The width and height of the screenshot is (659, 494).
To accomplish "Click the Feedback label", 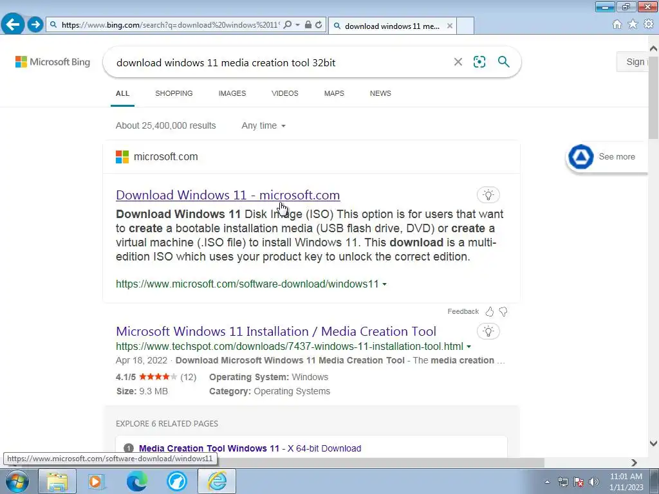I will coord(463,311).
